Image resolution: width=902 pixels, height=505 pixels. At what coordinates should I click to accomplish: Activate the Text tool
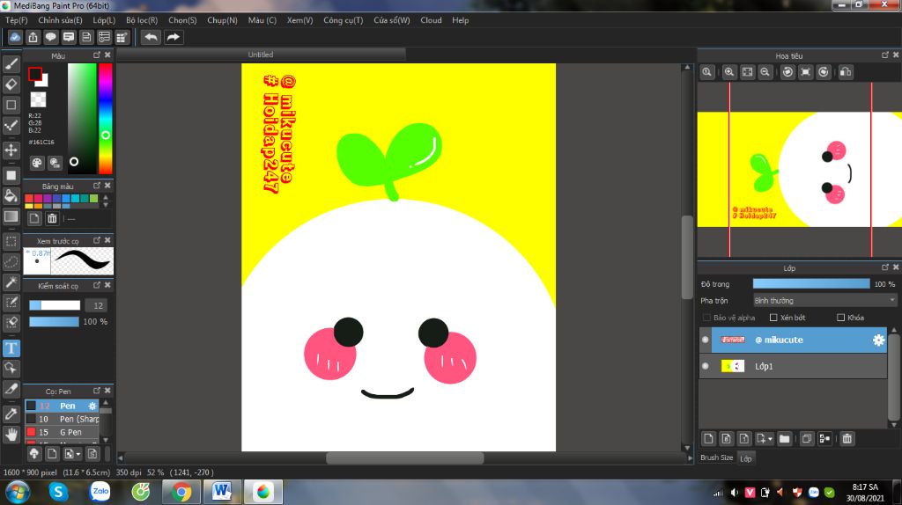11,348
